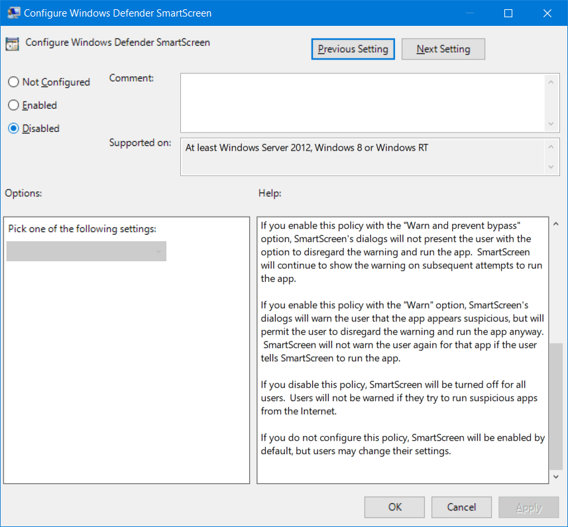Go to the Next Setting policy
The height and width of the screenshot is (527, 568).
tap(443, 48)
